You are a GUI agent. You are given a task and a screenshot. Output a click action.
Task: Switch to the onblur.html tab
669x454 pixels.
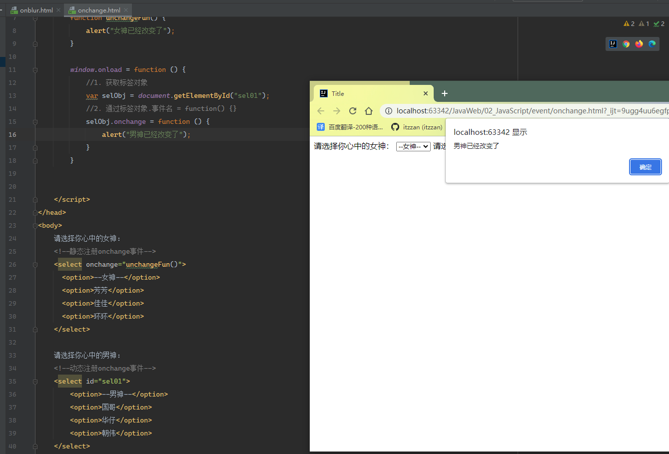coord(36,10)
